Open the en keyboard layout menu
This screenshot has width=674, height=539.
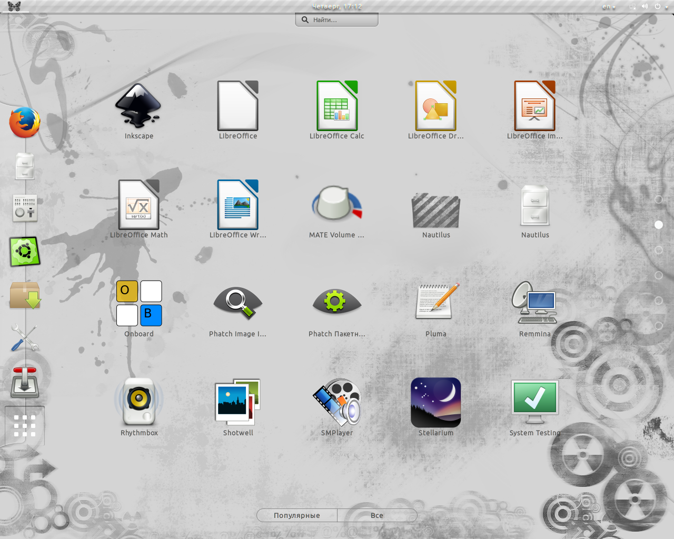609,7
